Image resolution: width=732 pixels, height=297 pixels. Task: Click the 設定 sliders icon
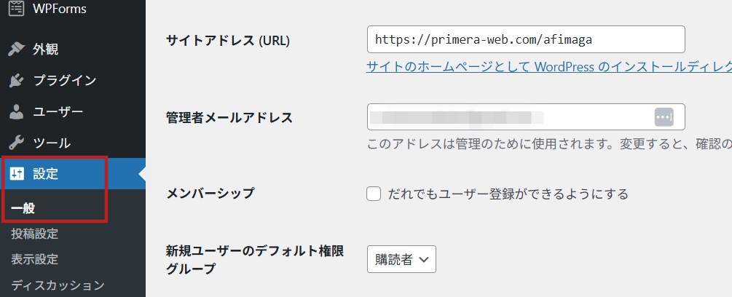[16, 174]
